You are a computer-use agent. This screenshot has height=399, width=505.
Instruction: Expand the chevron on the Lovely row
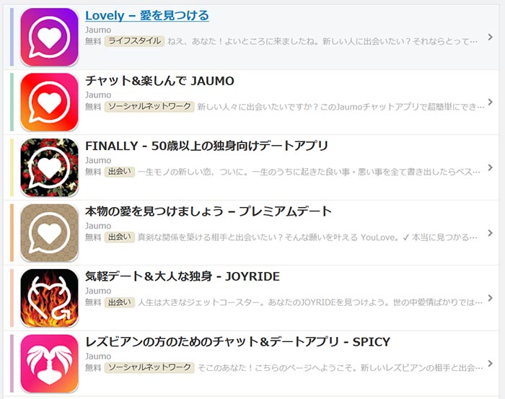[x=490, y=37]
